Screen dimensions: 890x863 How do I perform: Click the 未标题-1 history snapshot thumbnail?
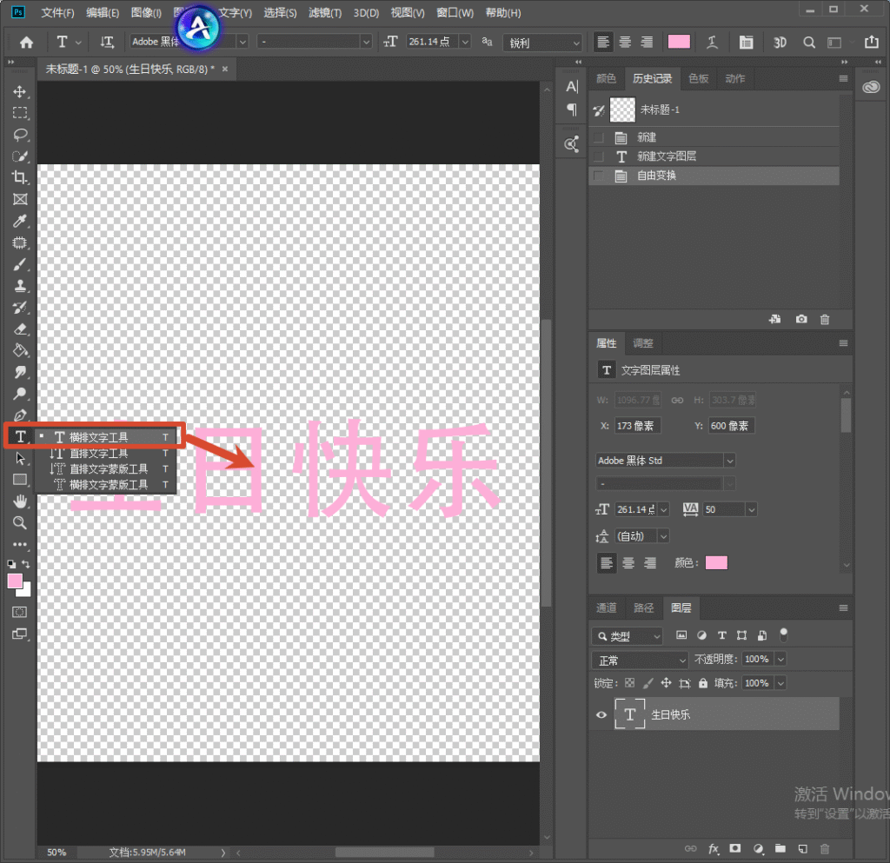point(622,110)
